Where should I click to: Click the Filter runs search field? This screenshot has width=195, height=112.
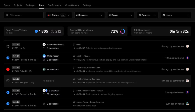24,15
